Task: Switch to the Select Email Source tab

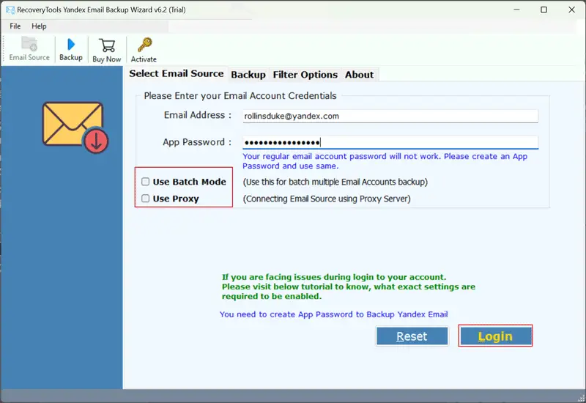Action: click(177, 74)
